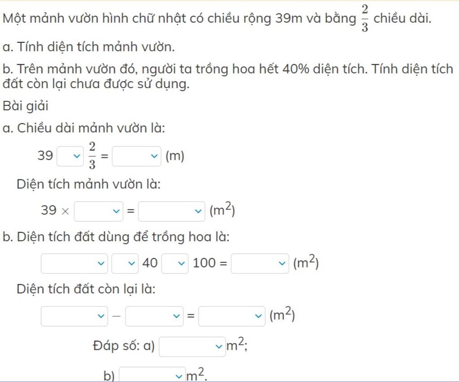Image resolution: width=459 pixels, height=382 pixels.
Task: Click the chevron arrow next to 39
Action: coord(76,156)
